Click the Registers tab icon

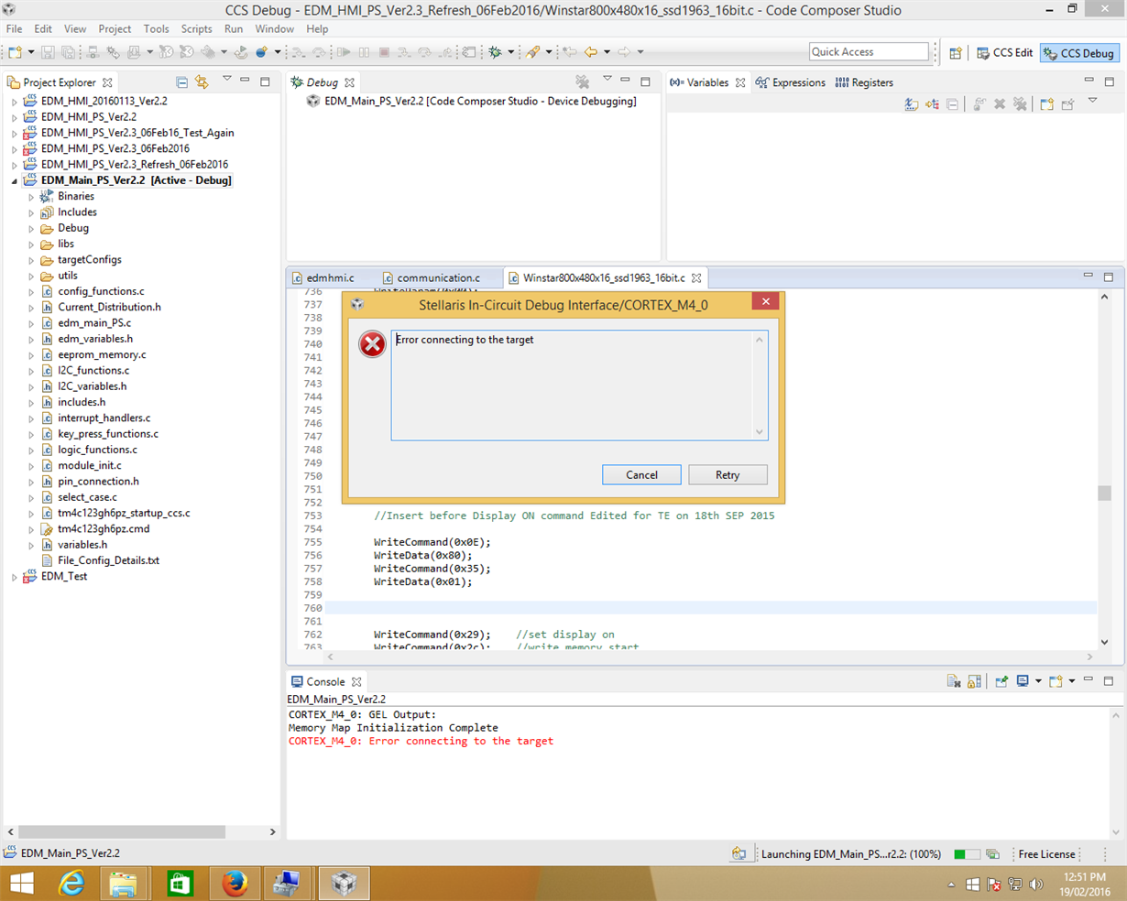842,82
